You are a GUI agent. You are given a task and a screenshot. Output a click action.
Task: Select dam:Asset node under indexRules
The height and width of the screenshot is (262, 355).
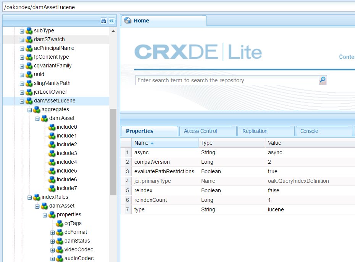62,206
